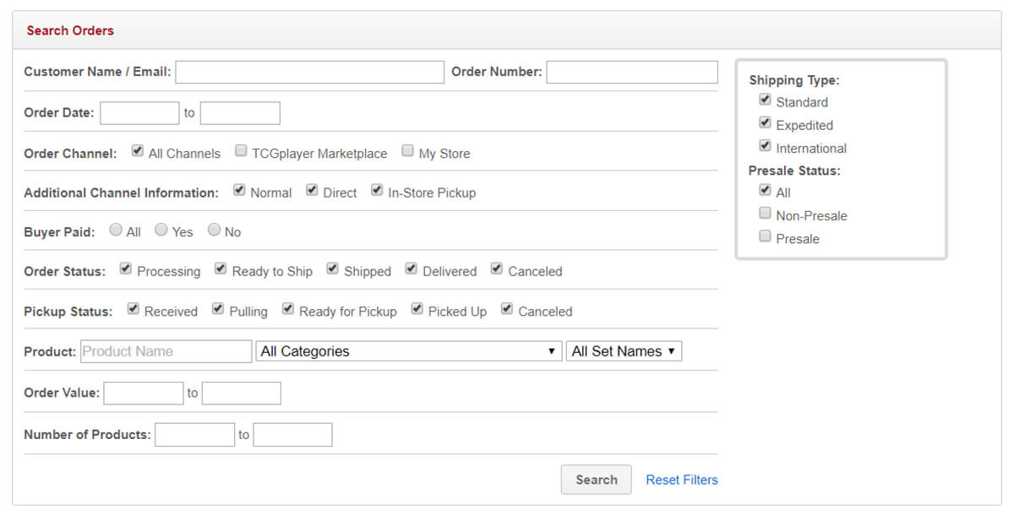Focus the Order Number field

tap(632, 72)
